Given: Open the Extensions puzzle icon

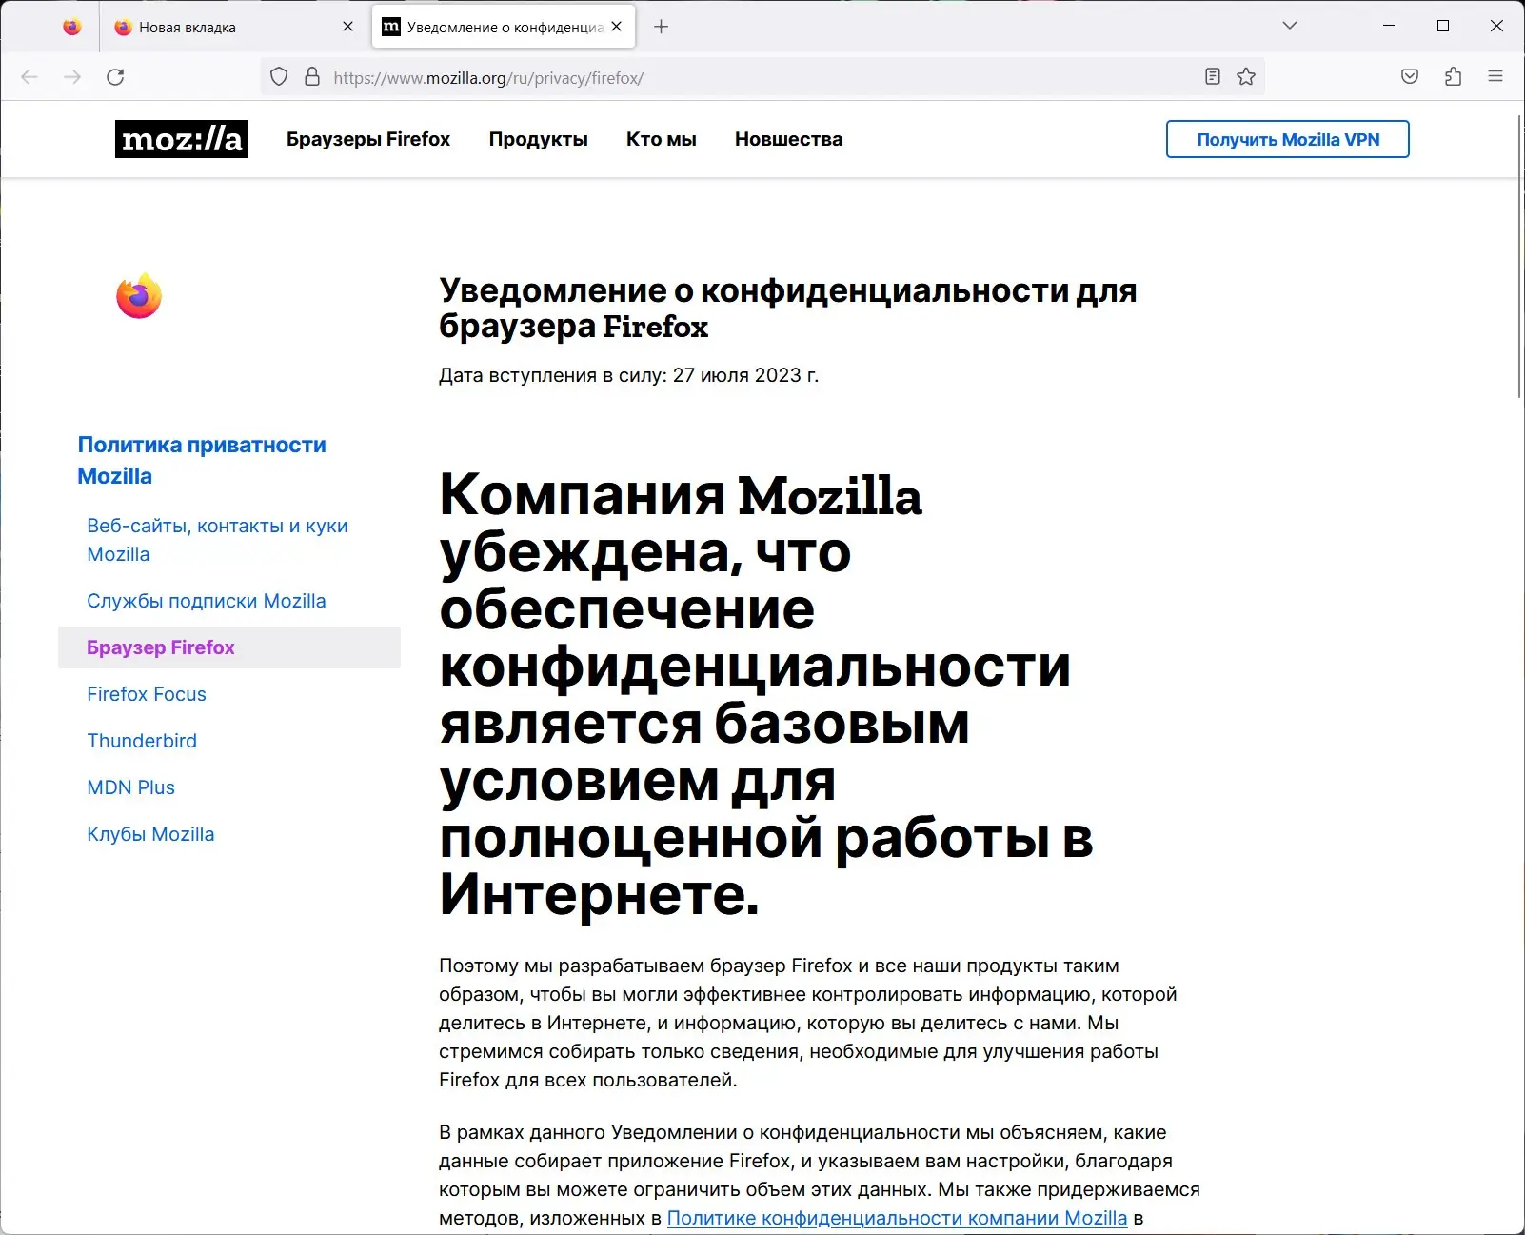Looking at the screenshot, I should [x=1453, y=77].
